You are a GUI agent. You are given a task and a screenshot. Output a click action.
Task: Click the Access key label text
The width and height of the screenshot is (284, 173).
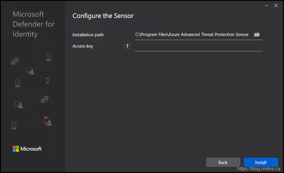click(83, 46)
